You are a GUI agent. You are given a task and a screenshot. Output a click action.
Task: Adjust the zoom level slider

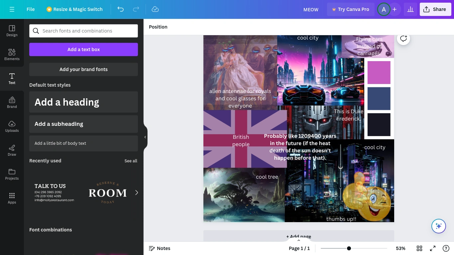click(349, 248)
